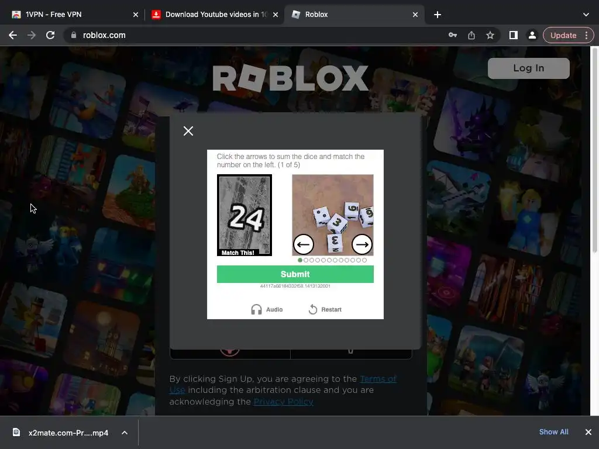
Task: Click the right arrow on dice image
Action: [362, 244]
